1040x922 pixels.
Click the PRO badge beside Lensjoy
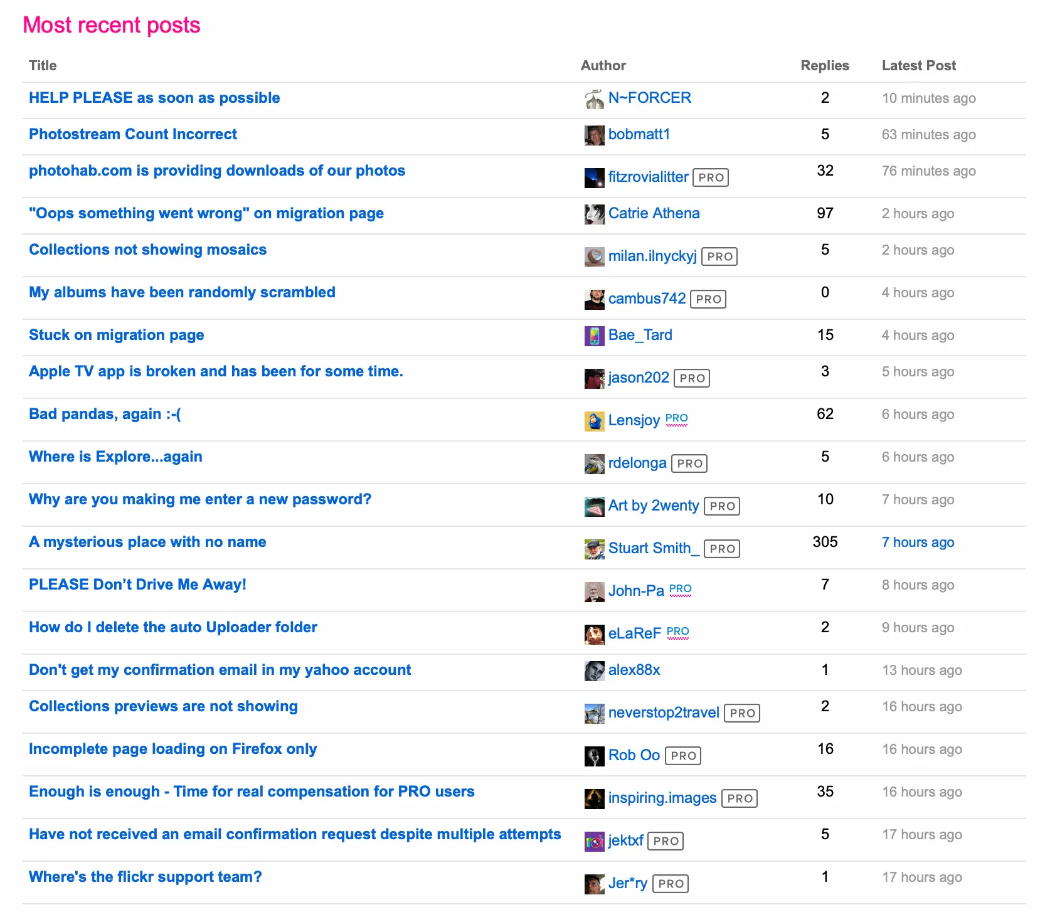coord(677,418)
